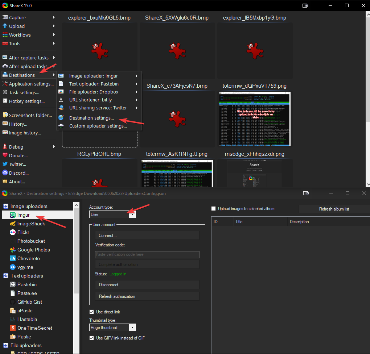Viewport: 370px width, 354px height.
Task: Collapse the Text uploaders tree group
Action: pos(6,276)
